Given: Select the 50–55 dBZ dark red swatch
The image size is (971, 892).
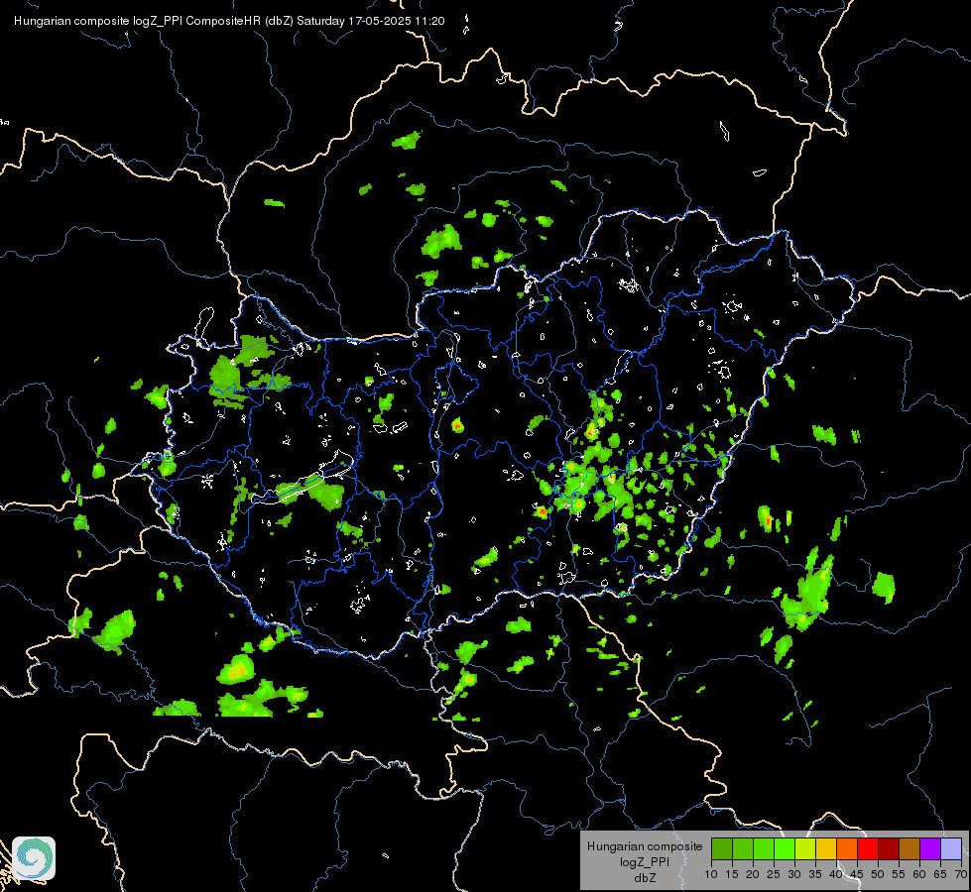Looking at the screenshot, I should pyautogui.click(x=889, y=848).
